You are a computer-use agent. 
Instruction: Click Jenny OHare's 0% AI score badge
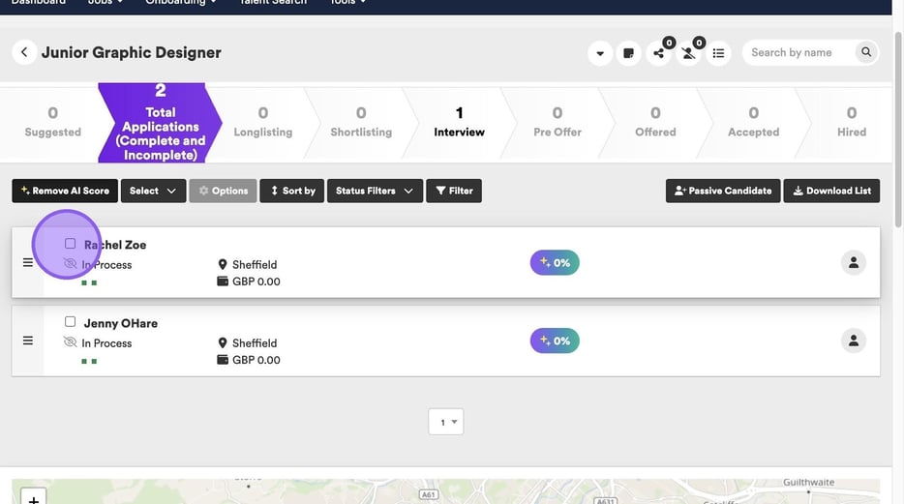(555, 341)
